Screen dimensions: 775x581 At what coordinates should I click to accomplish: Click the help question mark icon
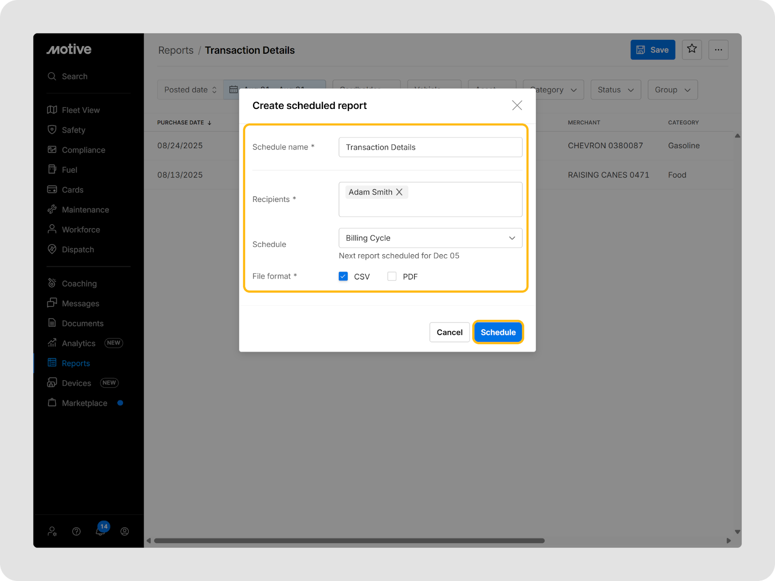77,531
